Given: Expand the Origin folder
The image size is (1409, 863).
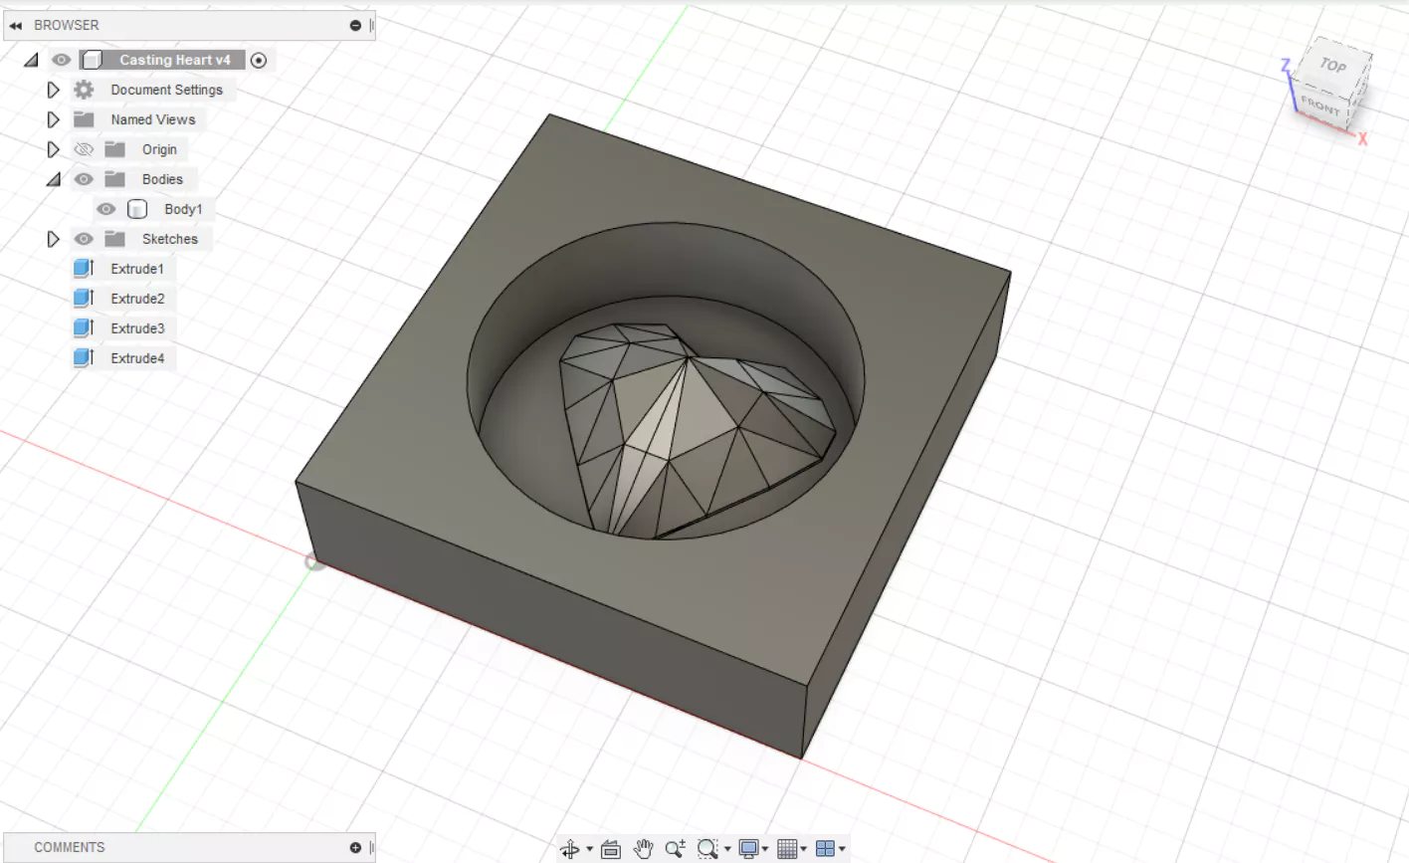Looking at the screenshot, I should [54, 149].
